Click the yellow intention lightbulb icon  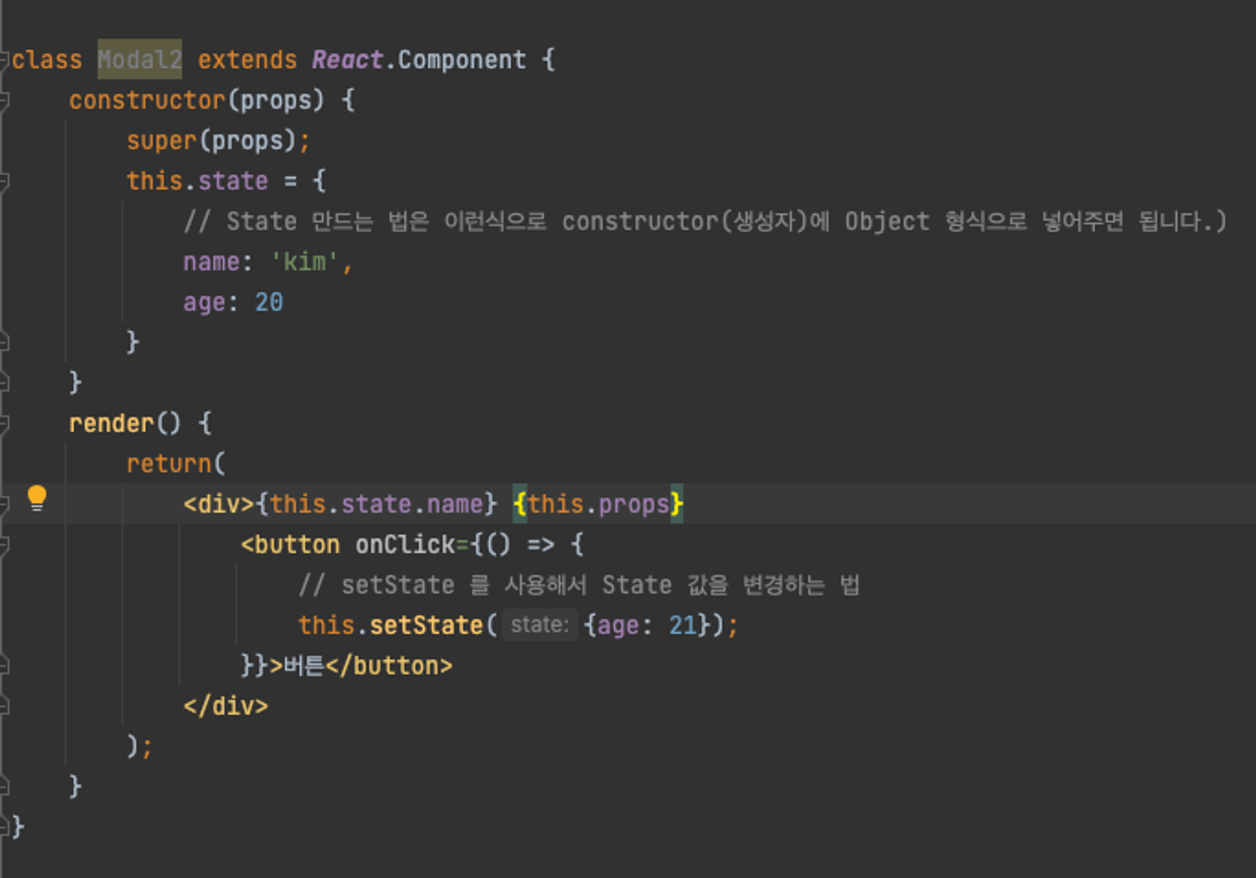(37, 498)
